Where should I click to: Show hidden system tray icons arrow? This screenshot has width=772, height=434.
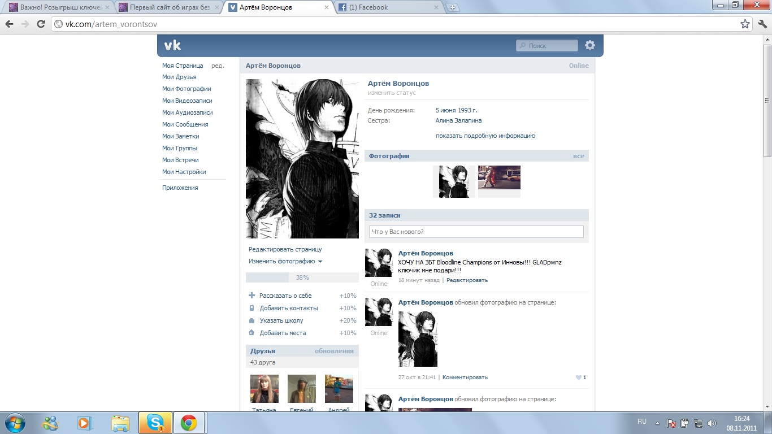point(657,423)
